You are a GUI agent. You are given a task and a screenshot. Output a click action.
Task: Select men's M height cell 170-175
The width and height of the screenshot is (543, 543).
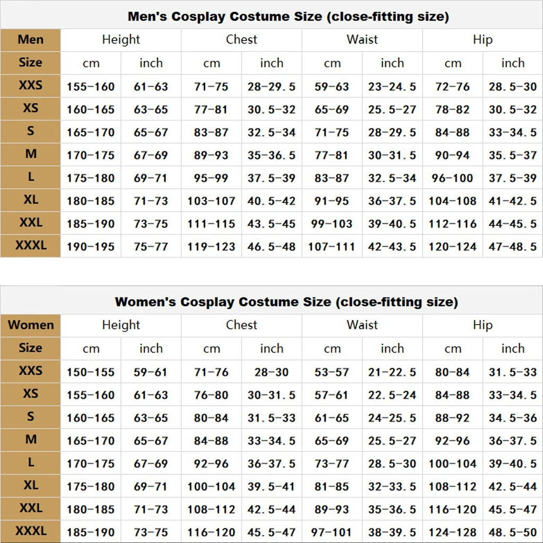point(91,155)
